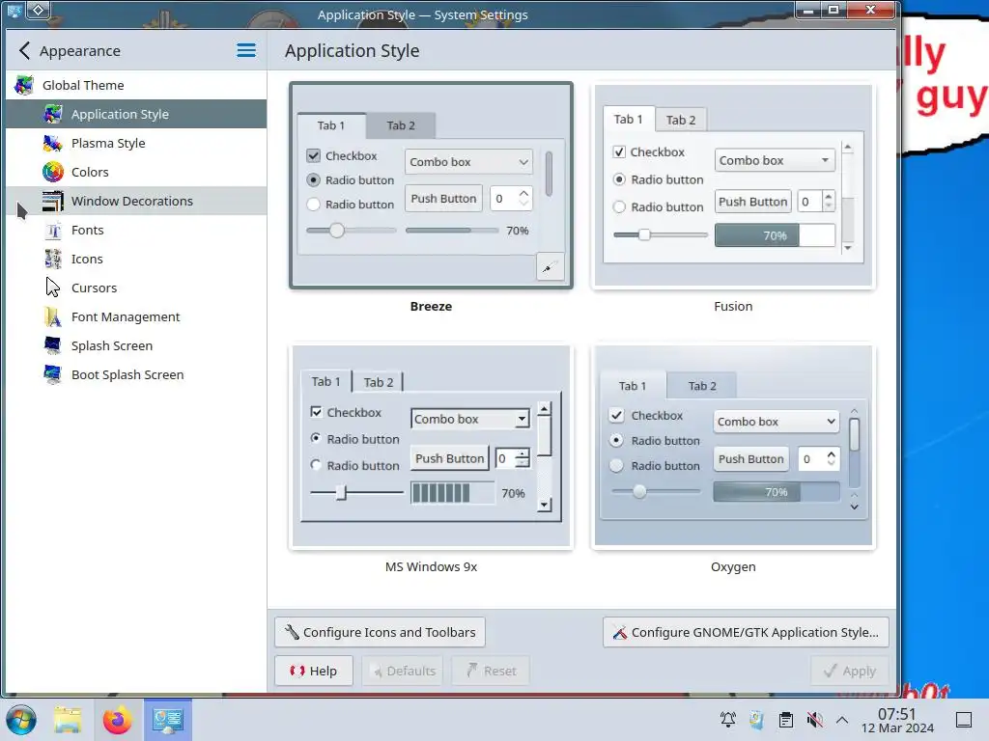Viewport: 989px width, 741px height.
Task: Click the Plasma Style sidebar icon
Action: point(53,143)
